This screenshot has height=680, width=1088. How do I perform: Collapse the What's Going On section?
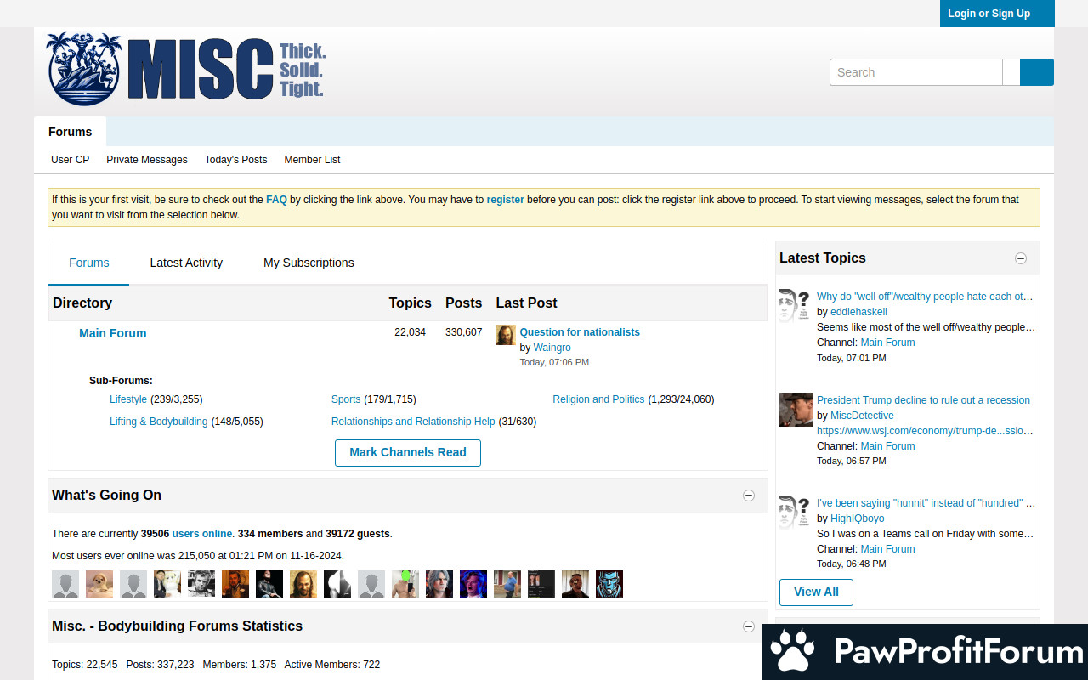click(749, 496)
